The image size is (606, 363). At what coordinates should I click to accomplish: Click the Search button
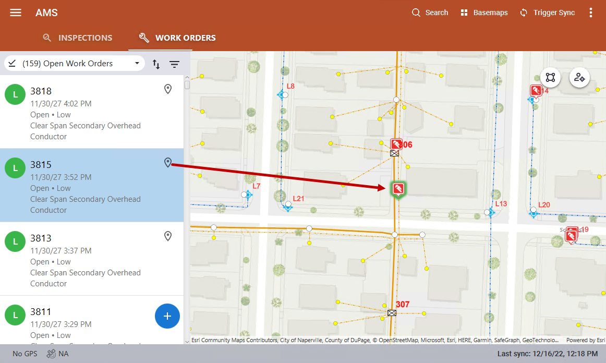pos(430,13)
